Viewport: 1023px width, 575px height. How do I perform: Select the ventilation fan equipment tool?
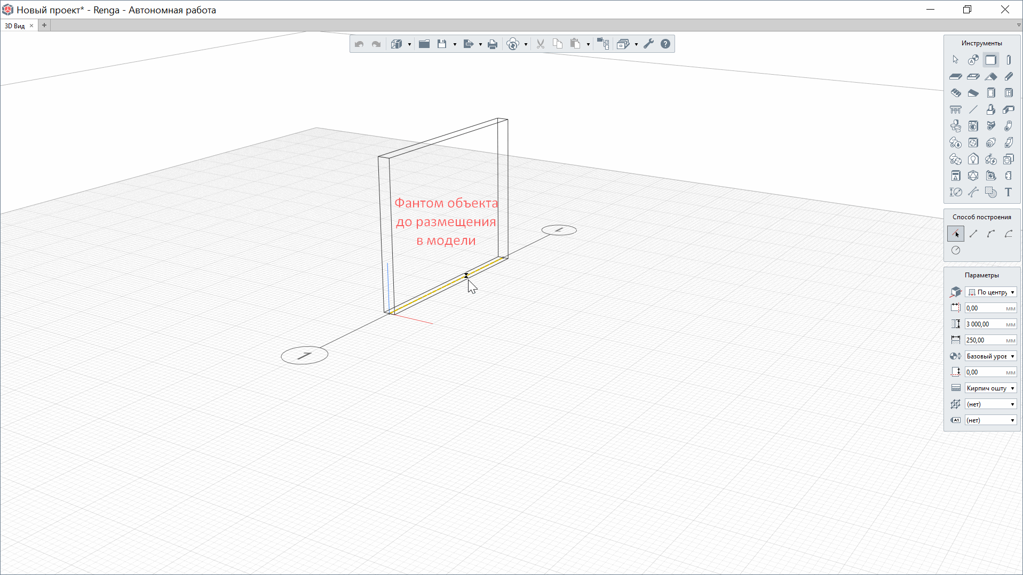coord(973,142)
